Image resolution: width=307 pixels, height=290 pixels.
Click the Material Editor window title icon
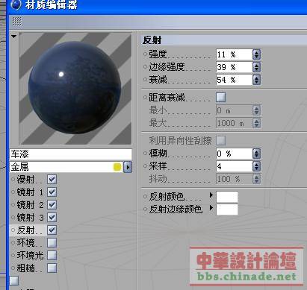pos(16,4)
